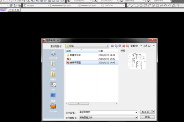This screenshot has height=122, width=184.
Task: Expand the arrow beside 打开 button
Action: [x=154, y=112]
